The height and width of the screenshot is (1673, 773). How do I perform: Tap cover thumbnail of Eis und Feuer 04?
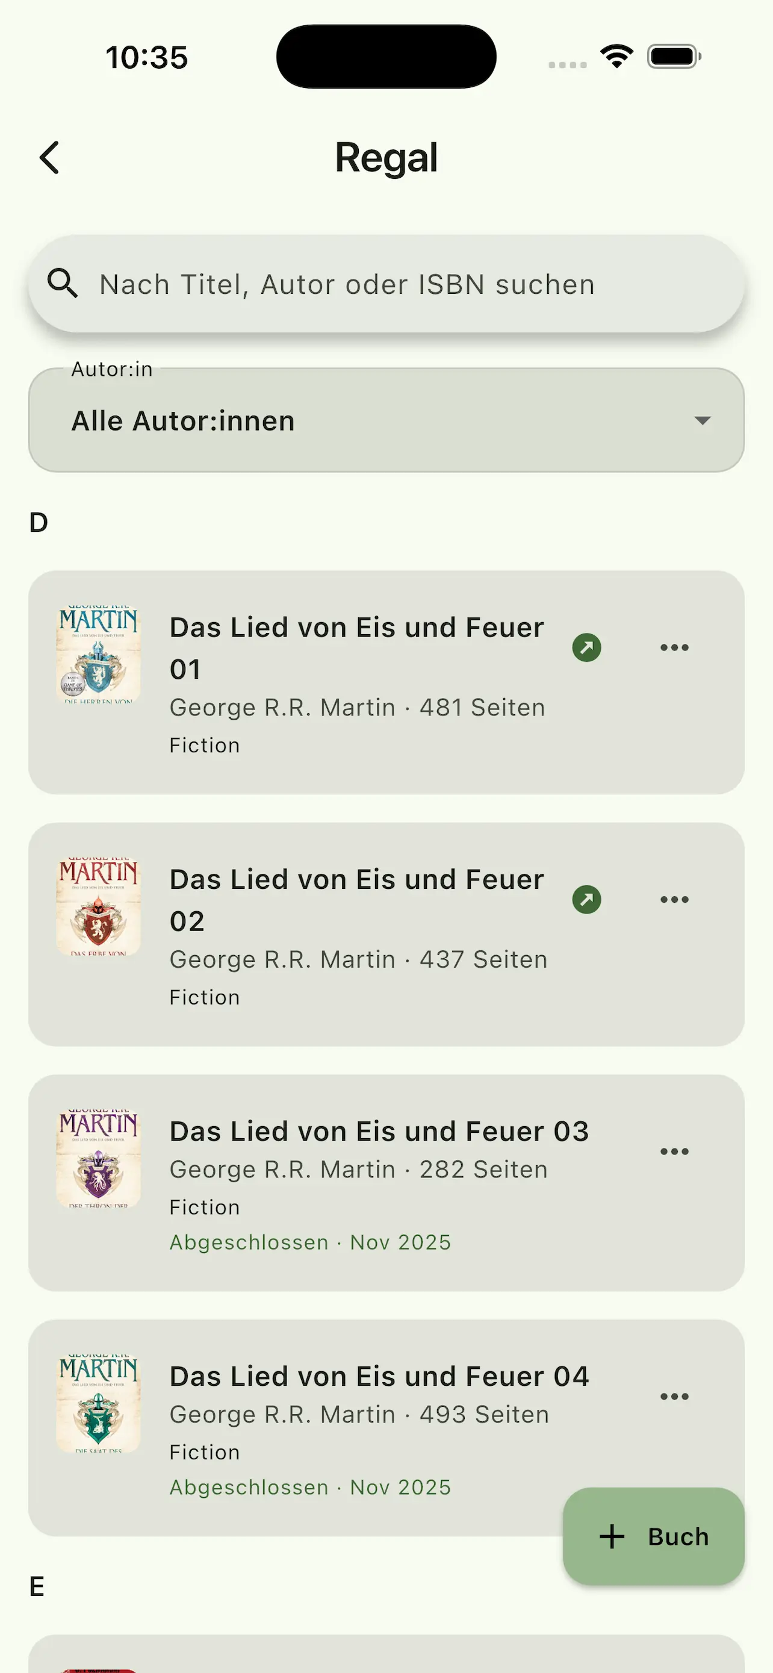click(99, 1403)
